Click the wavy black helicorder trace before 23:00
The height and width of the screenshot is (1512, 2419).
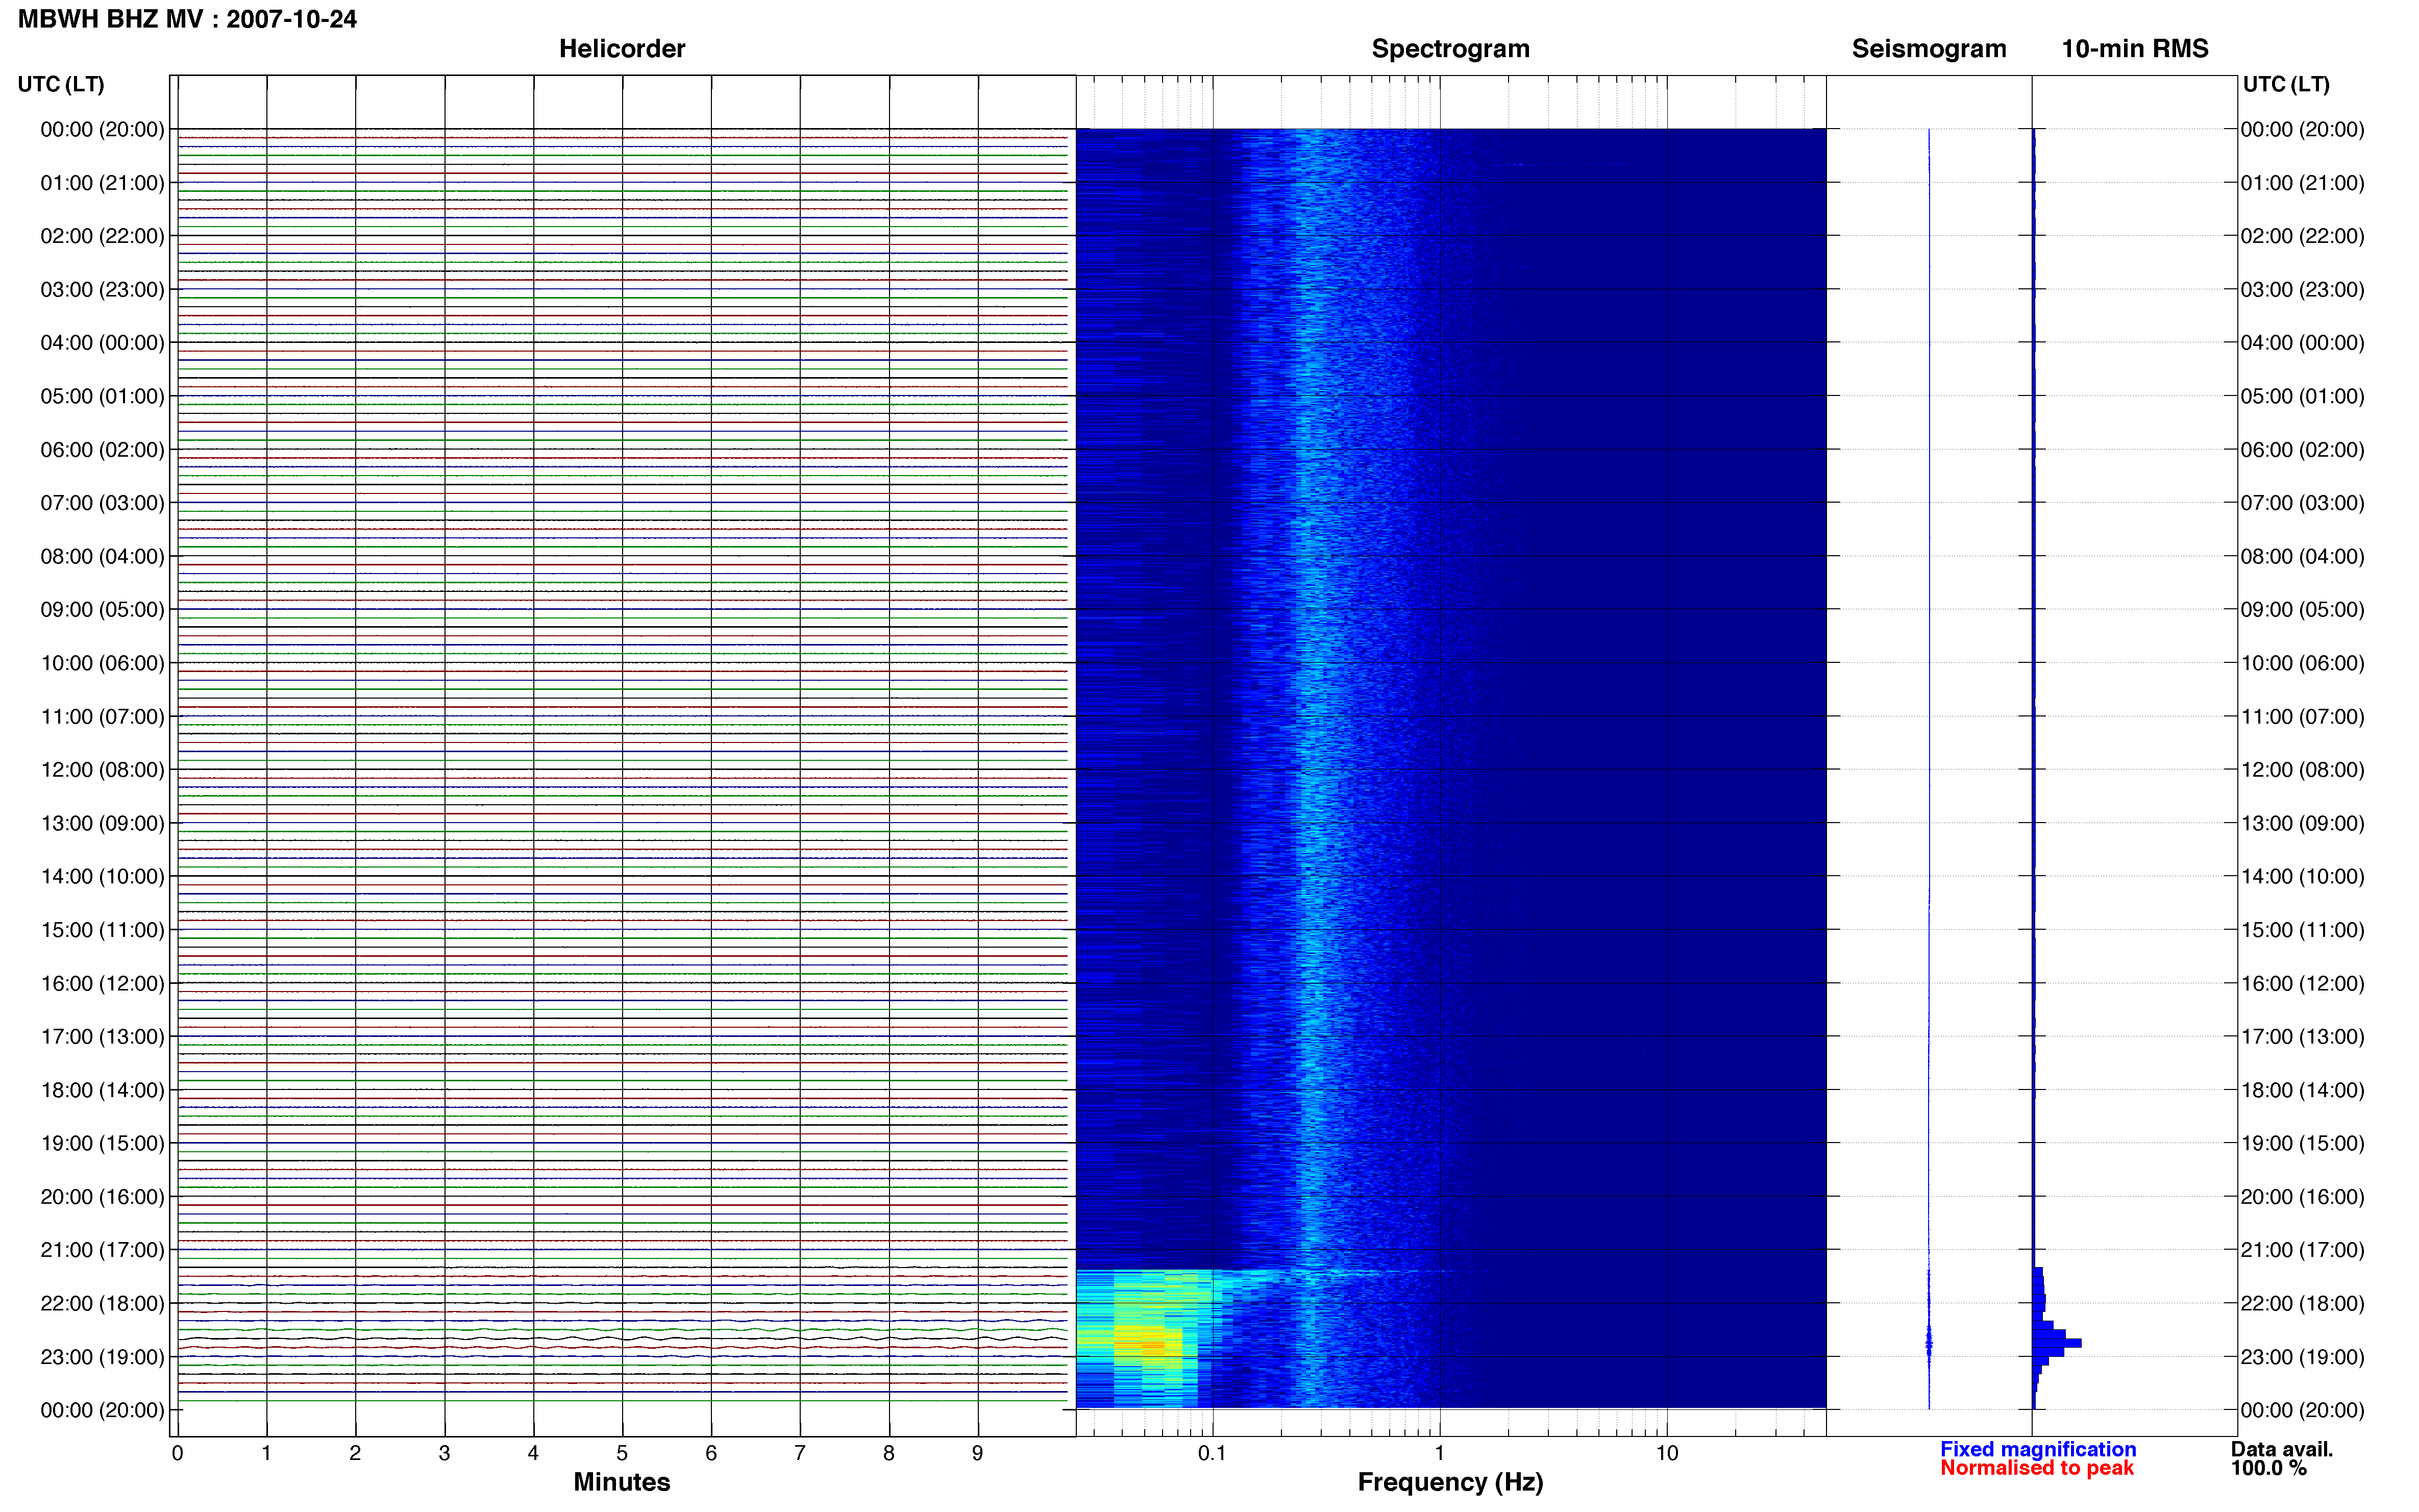tap(622, 1338)
